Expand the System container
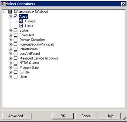This screenshot has height=122, width=127. [x=10, y=72]
